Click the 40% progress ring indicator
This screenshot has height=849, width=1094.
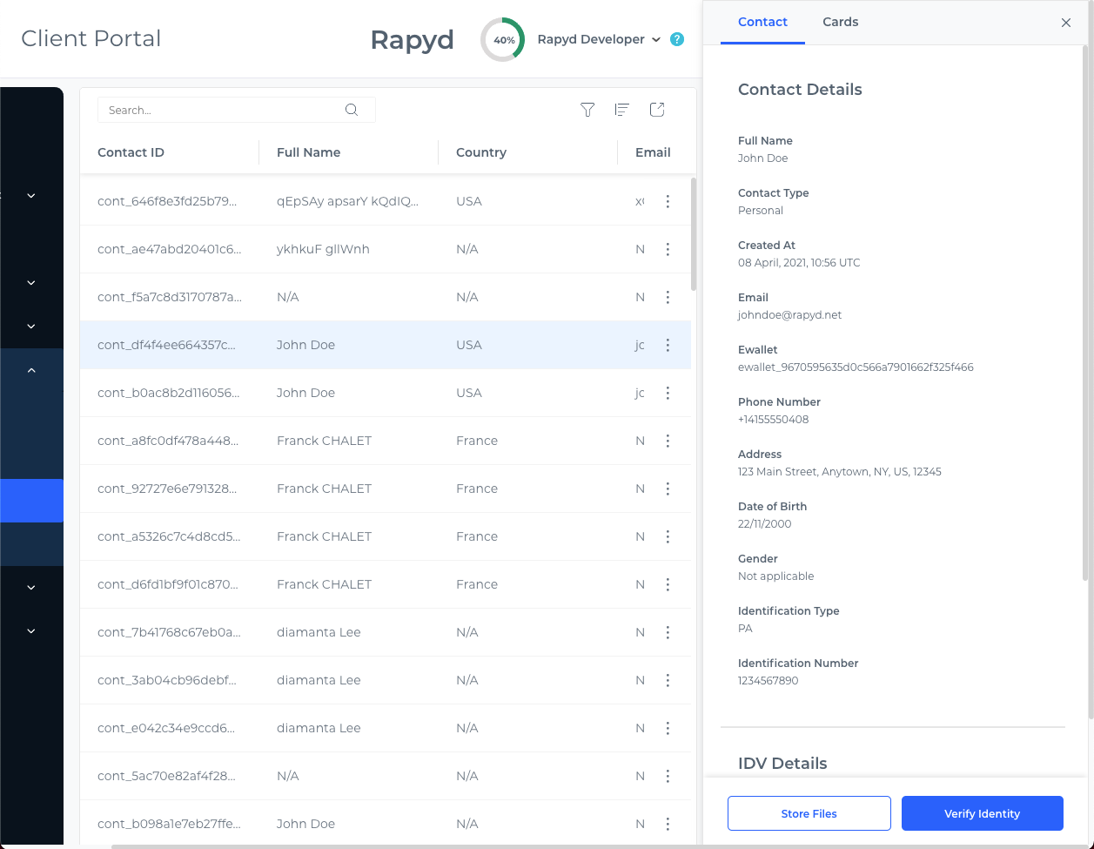click(503, 40)
